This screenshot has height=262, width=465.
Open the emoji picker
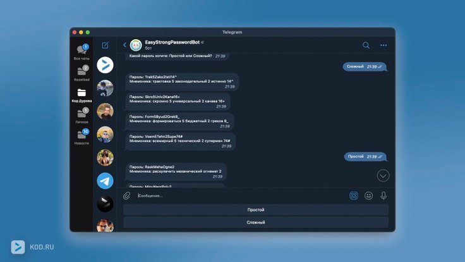368,196
